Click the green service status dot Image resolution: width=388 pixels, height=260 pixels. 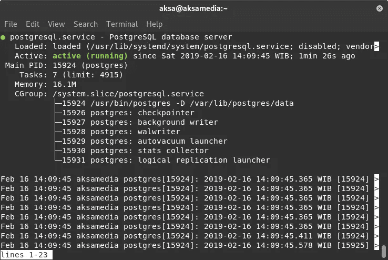(3, 37)
